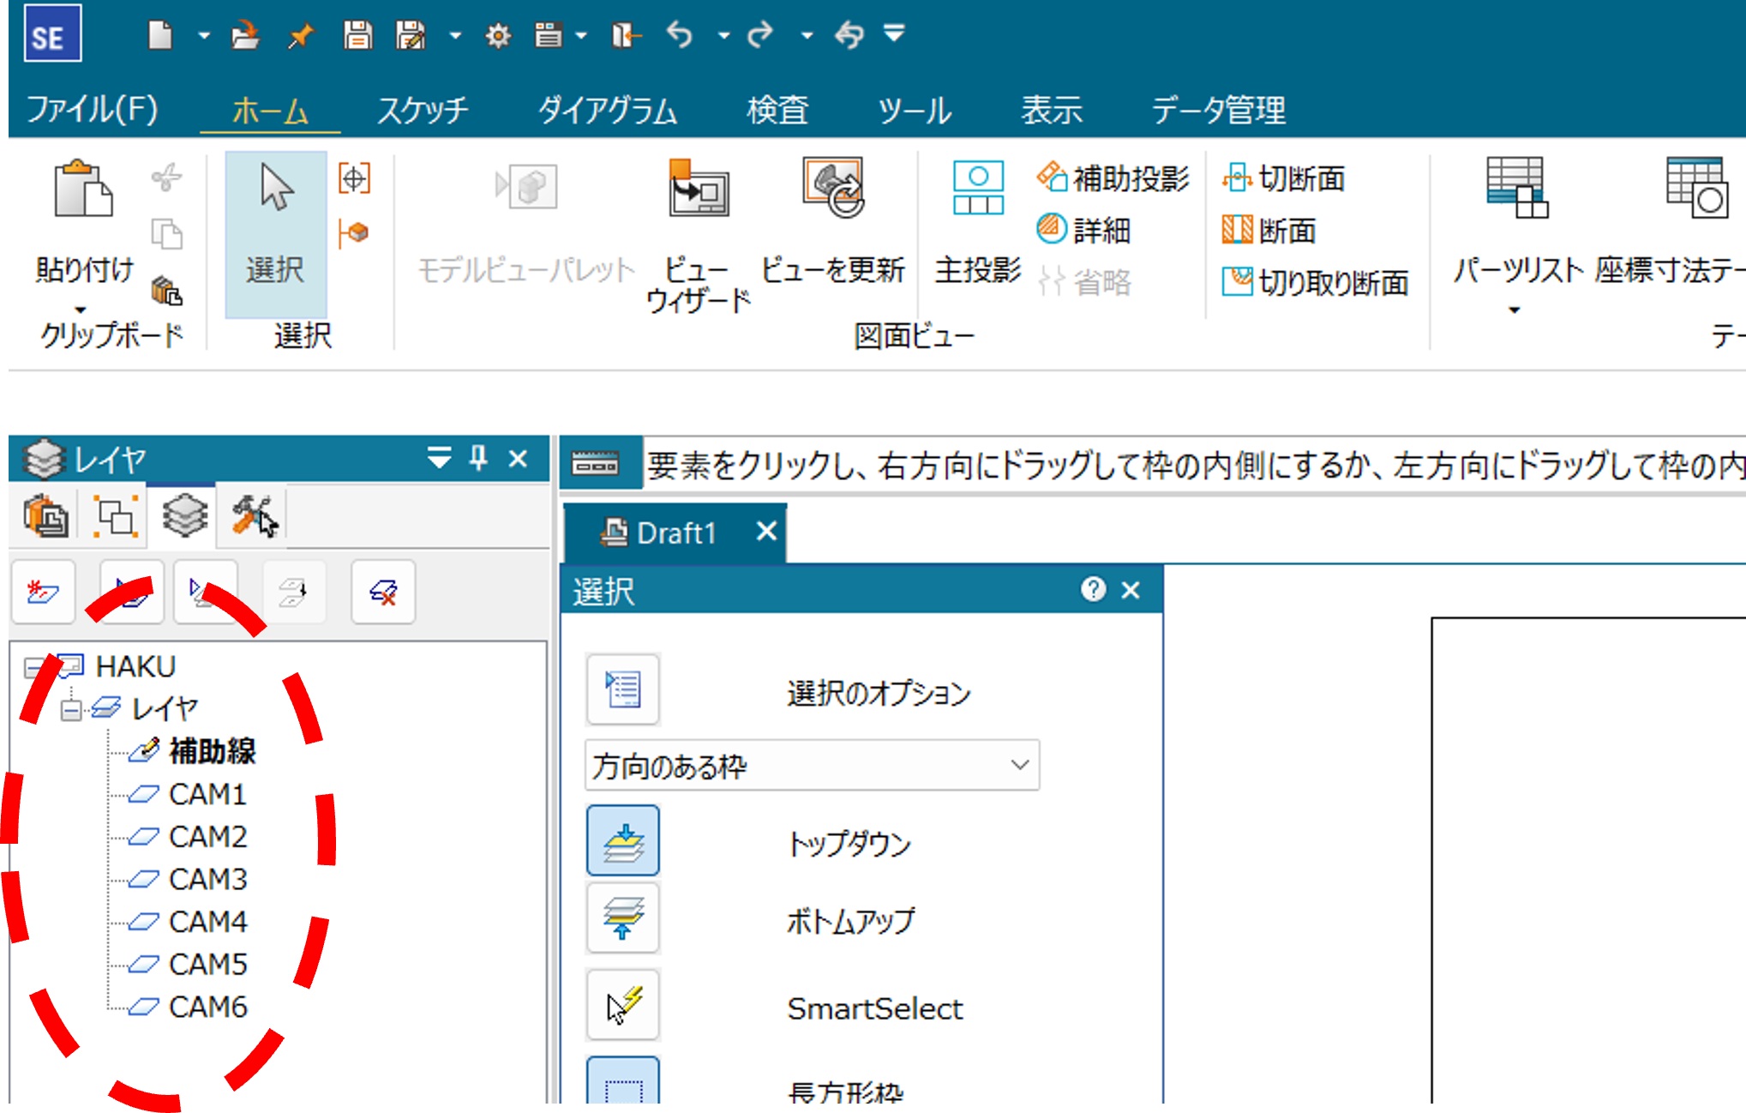Toggle the Bottom-Up (ボトムアップ) selection mode

pos(623,918)
